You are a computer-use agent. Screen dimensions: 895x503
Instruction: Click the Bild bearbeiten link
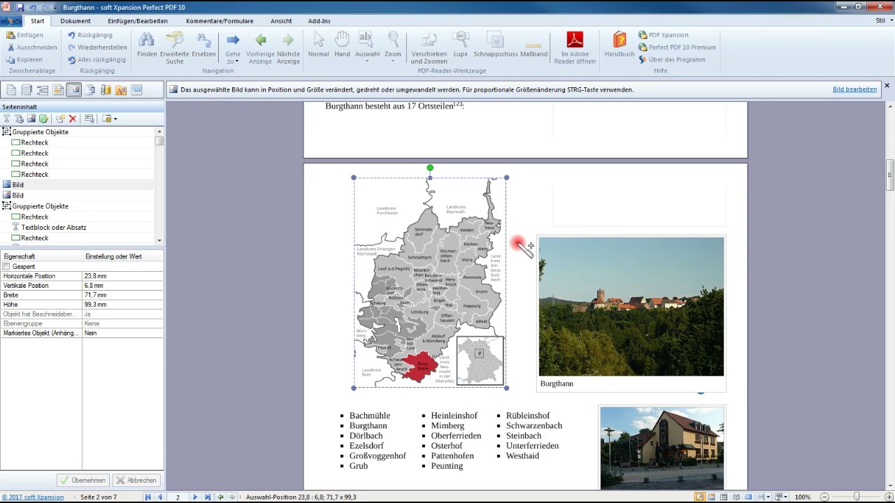click(x=854, y=89)
